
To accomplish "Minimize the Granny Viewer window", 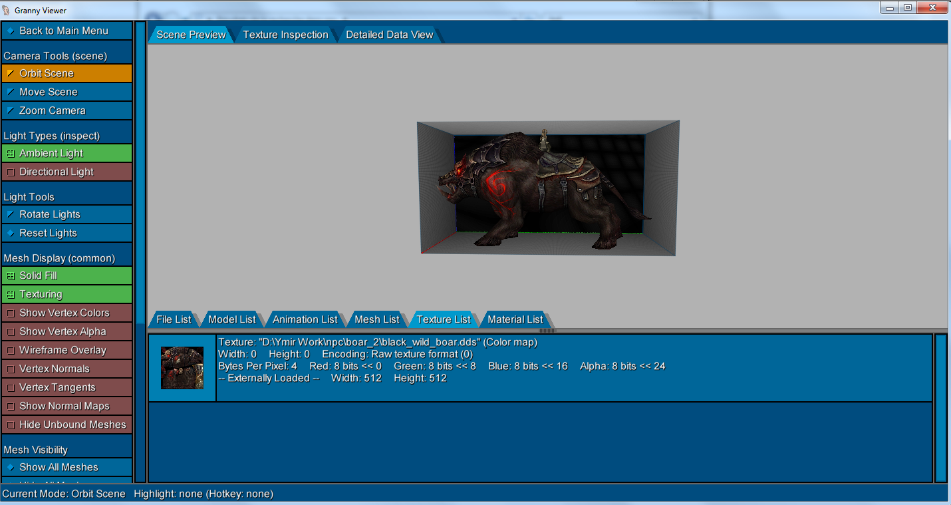I will click(889, 7).
